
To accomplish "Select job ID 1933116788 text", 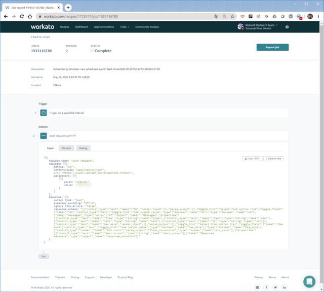I will 42,51.
